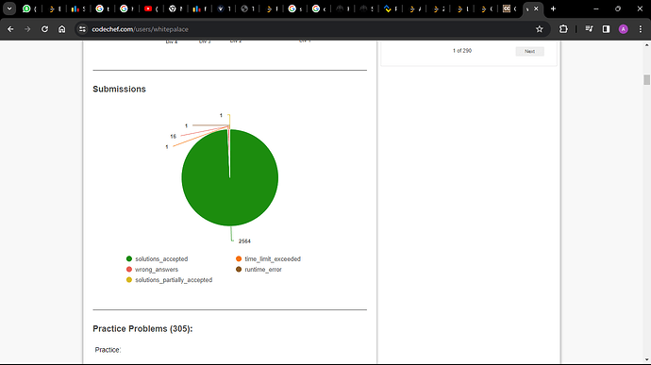
Task: Toggle the browser side panel
Action: coord(606,29)
